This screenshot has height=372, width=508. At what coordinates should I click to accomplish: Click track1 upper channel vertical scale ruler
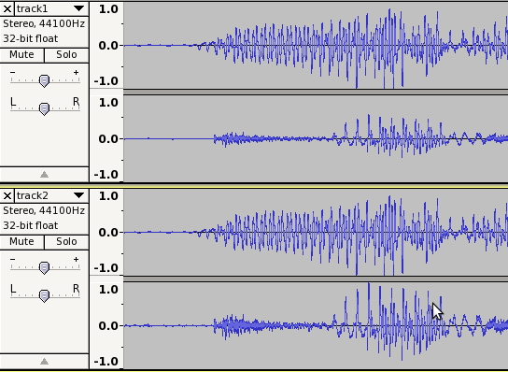coord(106,46)
